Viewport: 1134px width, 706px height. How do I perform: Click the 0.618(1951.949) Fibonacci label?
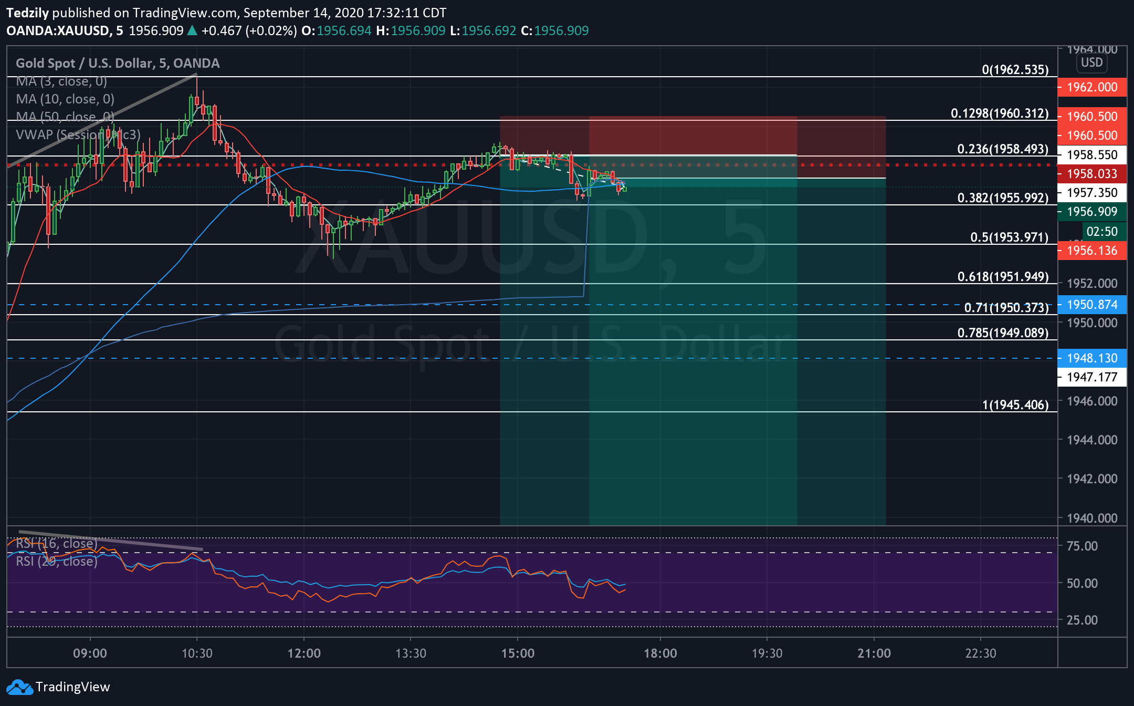pos(1003,277)
